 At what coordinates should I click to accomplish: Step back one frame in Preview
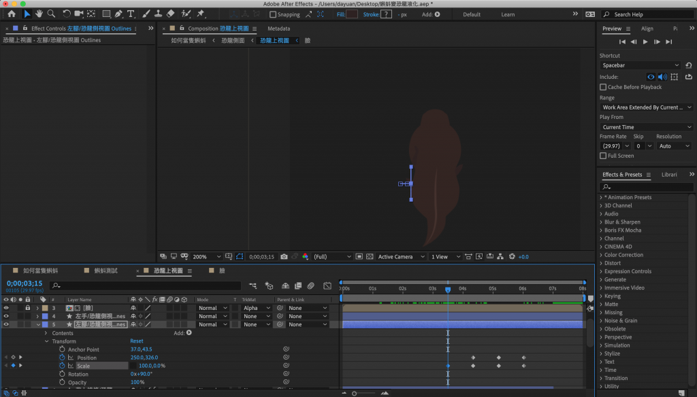(634, 41)
